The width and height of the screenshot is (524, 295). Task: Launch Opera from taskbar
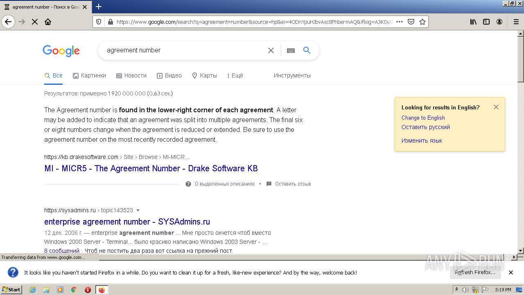[88, 290]
